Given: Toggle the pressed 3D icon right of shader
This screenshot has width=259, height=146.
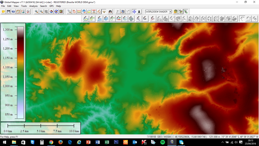Looking at the screenshot, I should pyautogui.click(x=186, y=12).
